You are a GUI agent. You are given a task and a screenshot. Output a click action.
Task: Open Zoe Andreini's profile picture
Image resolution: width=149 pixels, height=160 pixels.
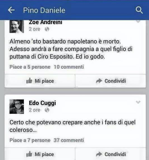pyautogui.click(x=17, y=26)
